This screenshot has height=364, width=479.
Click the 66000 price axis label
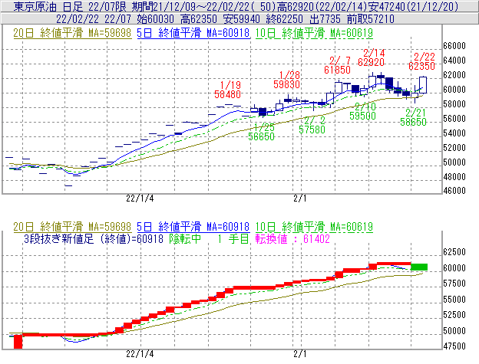click(454, 46)
